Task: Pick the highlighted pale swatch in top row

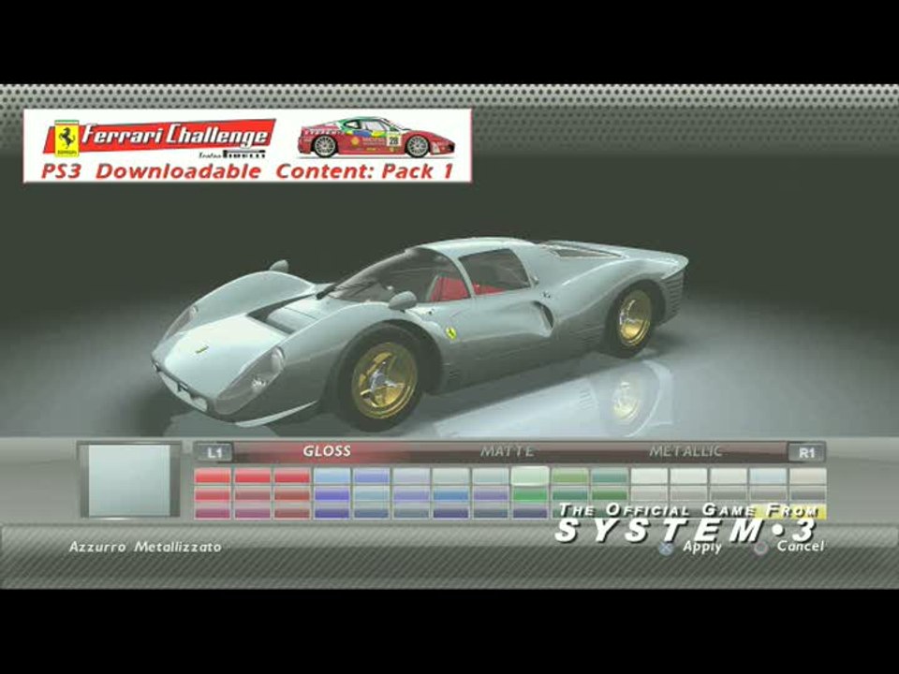Action: (x=530, y=476)
